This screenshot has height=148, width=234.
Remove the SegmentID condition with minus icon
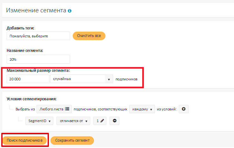pyautogui.click(x=115, y=121)
